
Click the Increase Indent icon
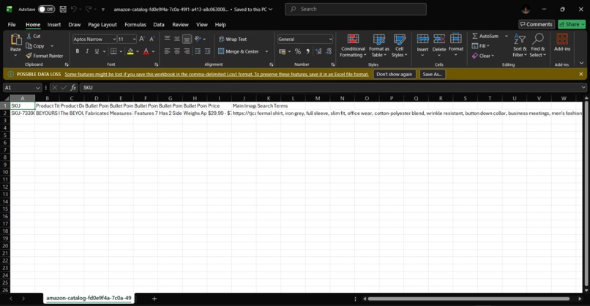click(207, 51)
